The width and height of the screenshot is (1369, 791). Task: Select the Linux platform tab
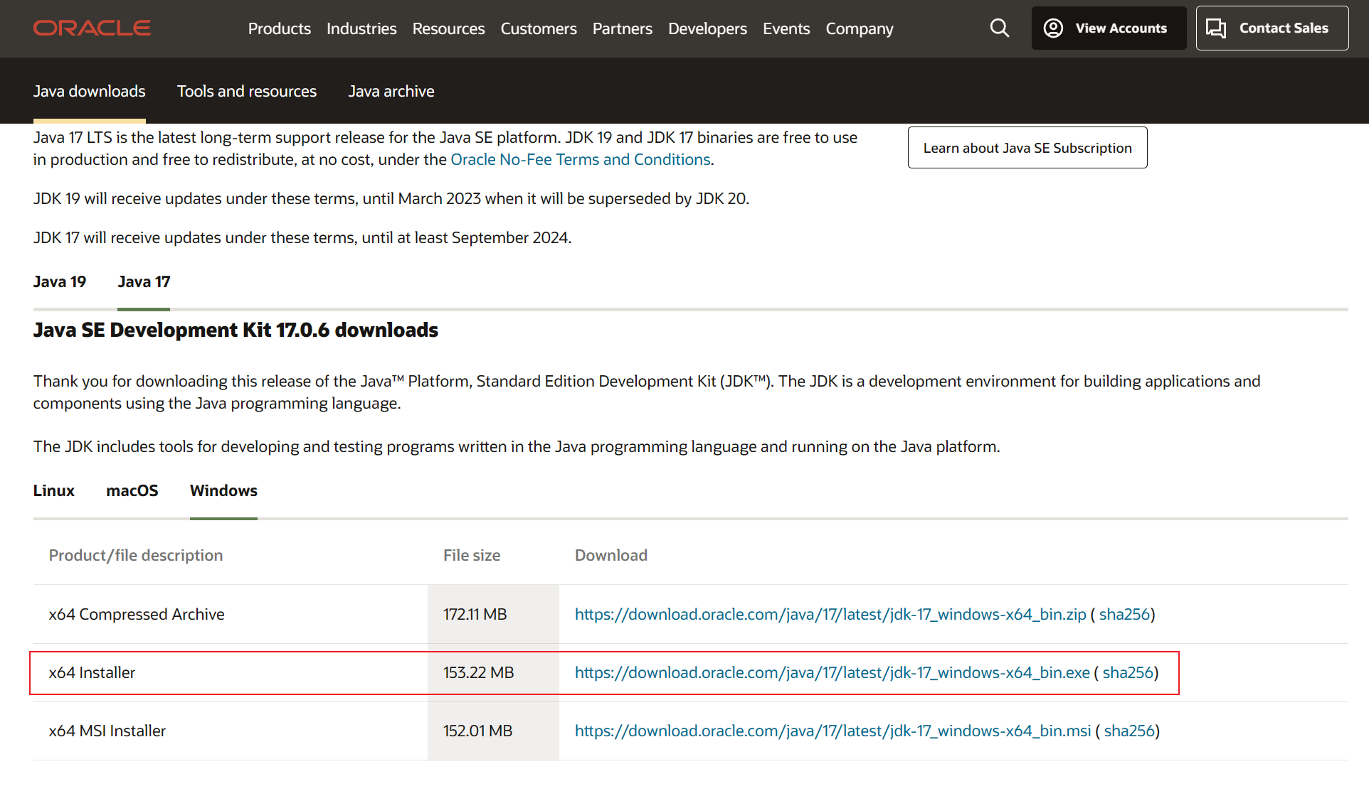coord(53,491)
